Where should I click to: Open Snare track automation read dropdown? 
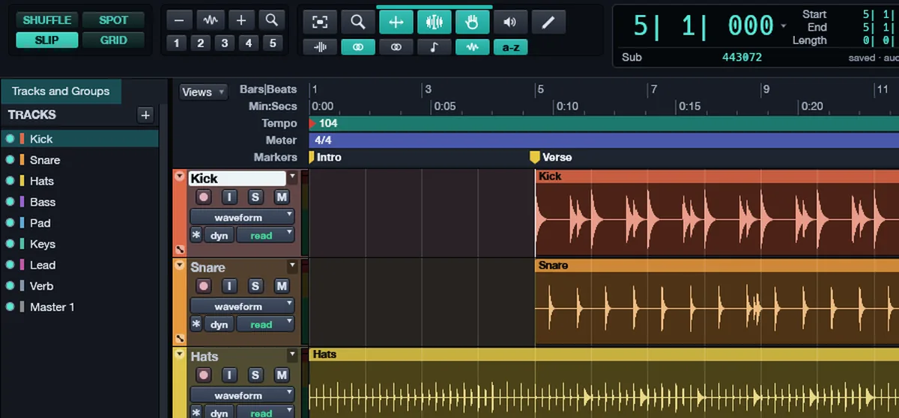pos(265,325)
